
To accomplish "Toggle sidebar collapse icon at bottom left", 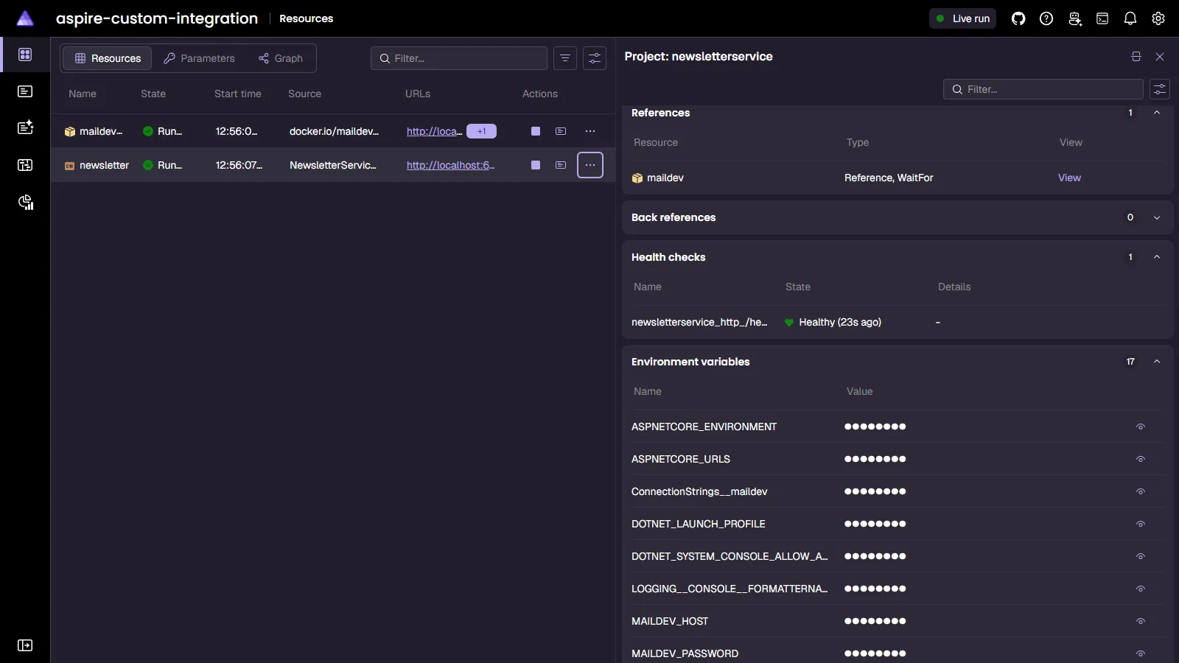I will 25,645.
